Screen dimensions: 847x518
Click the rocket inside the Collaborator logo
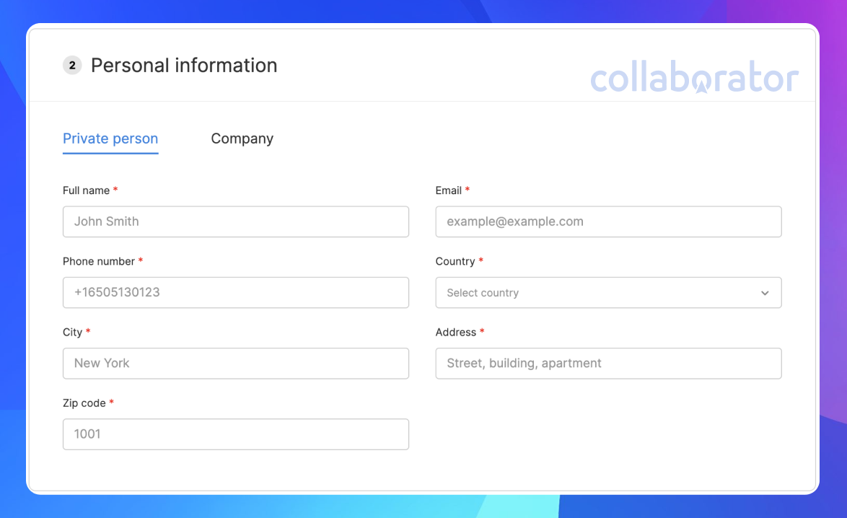coord(701,84)
